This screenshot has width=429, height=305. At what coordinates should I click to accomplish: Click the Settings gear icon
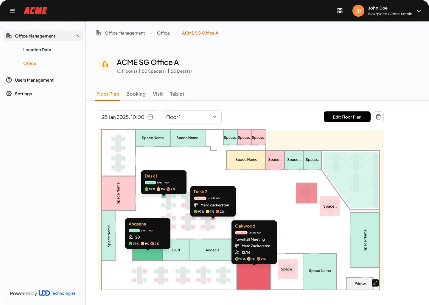[x=9, y=94]
